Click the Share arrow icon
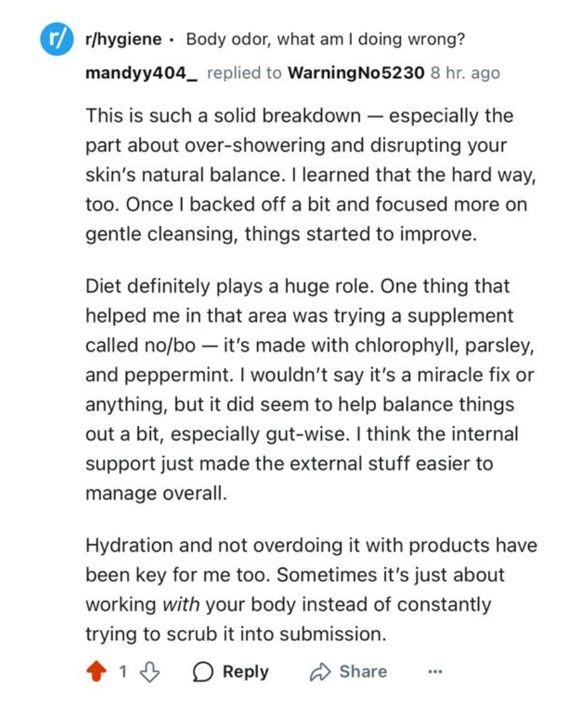 click(x=321, y=672)
